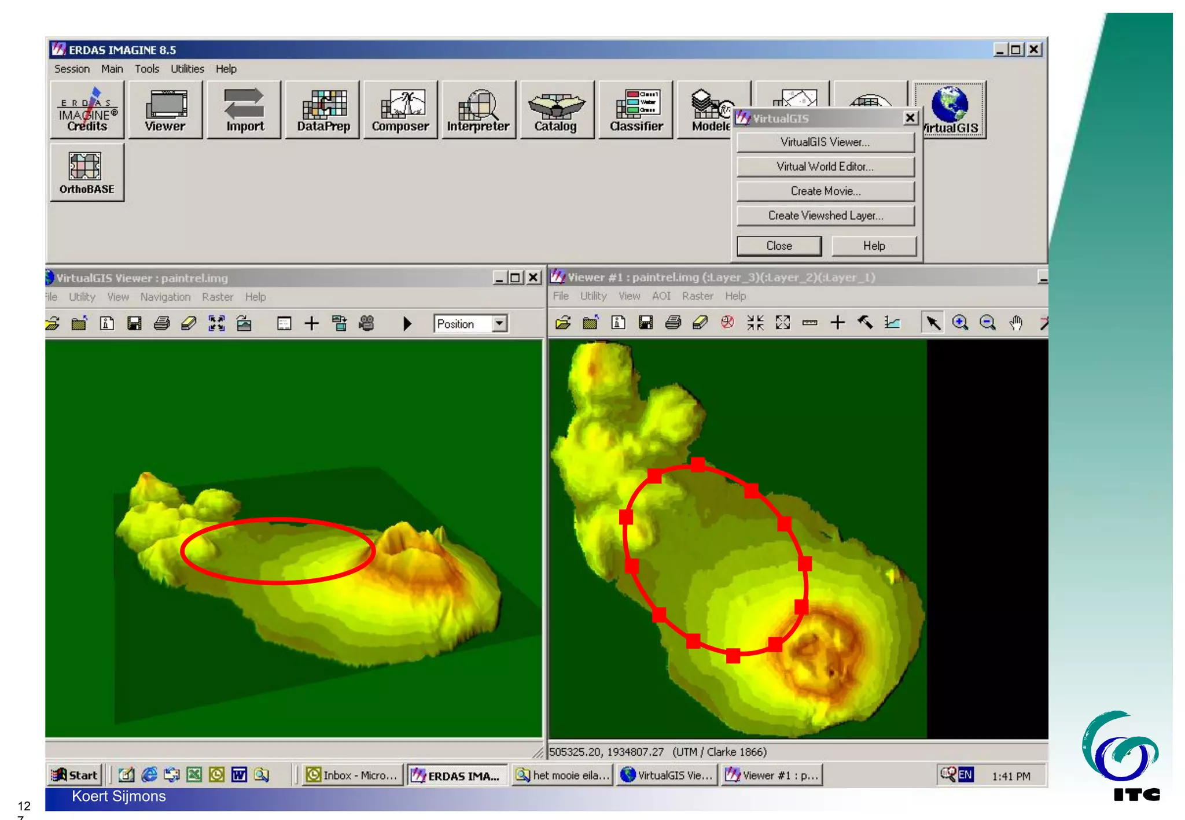Select the arrow pointer tool in Viewer #1
Viewport: 1185px width, 820px height.
932,323
